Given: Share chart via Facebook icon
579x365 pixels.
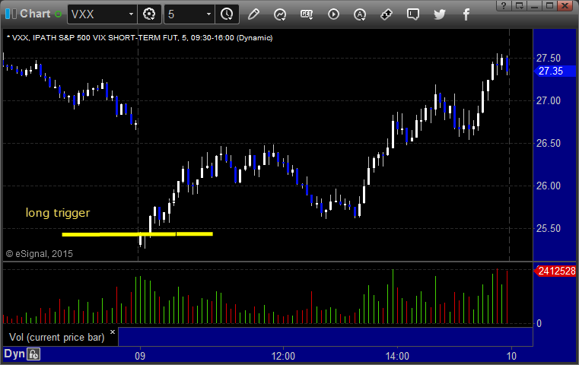Looking at the screenshot, I should coord(466,14).
